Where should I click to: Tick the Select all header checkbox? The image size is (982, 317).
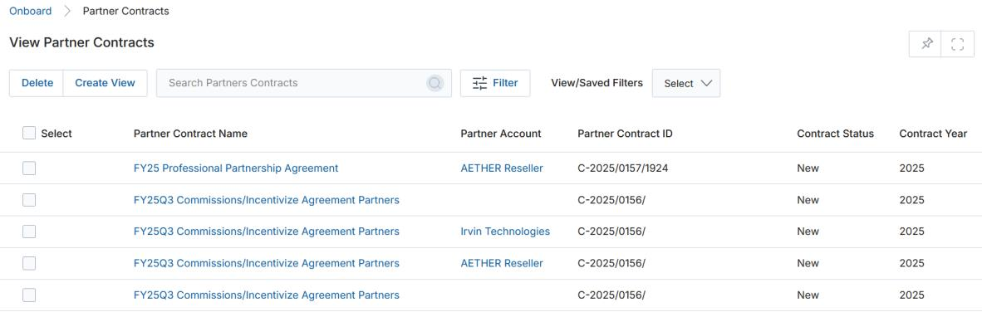pyautogui.click(x=29, y=133)
